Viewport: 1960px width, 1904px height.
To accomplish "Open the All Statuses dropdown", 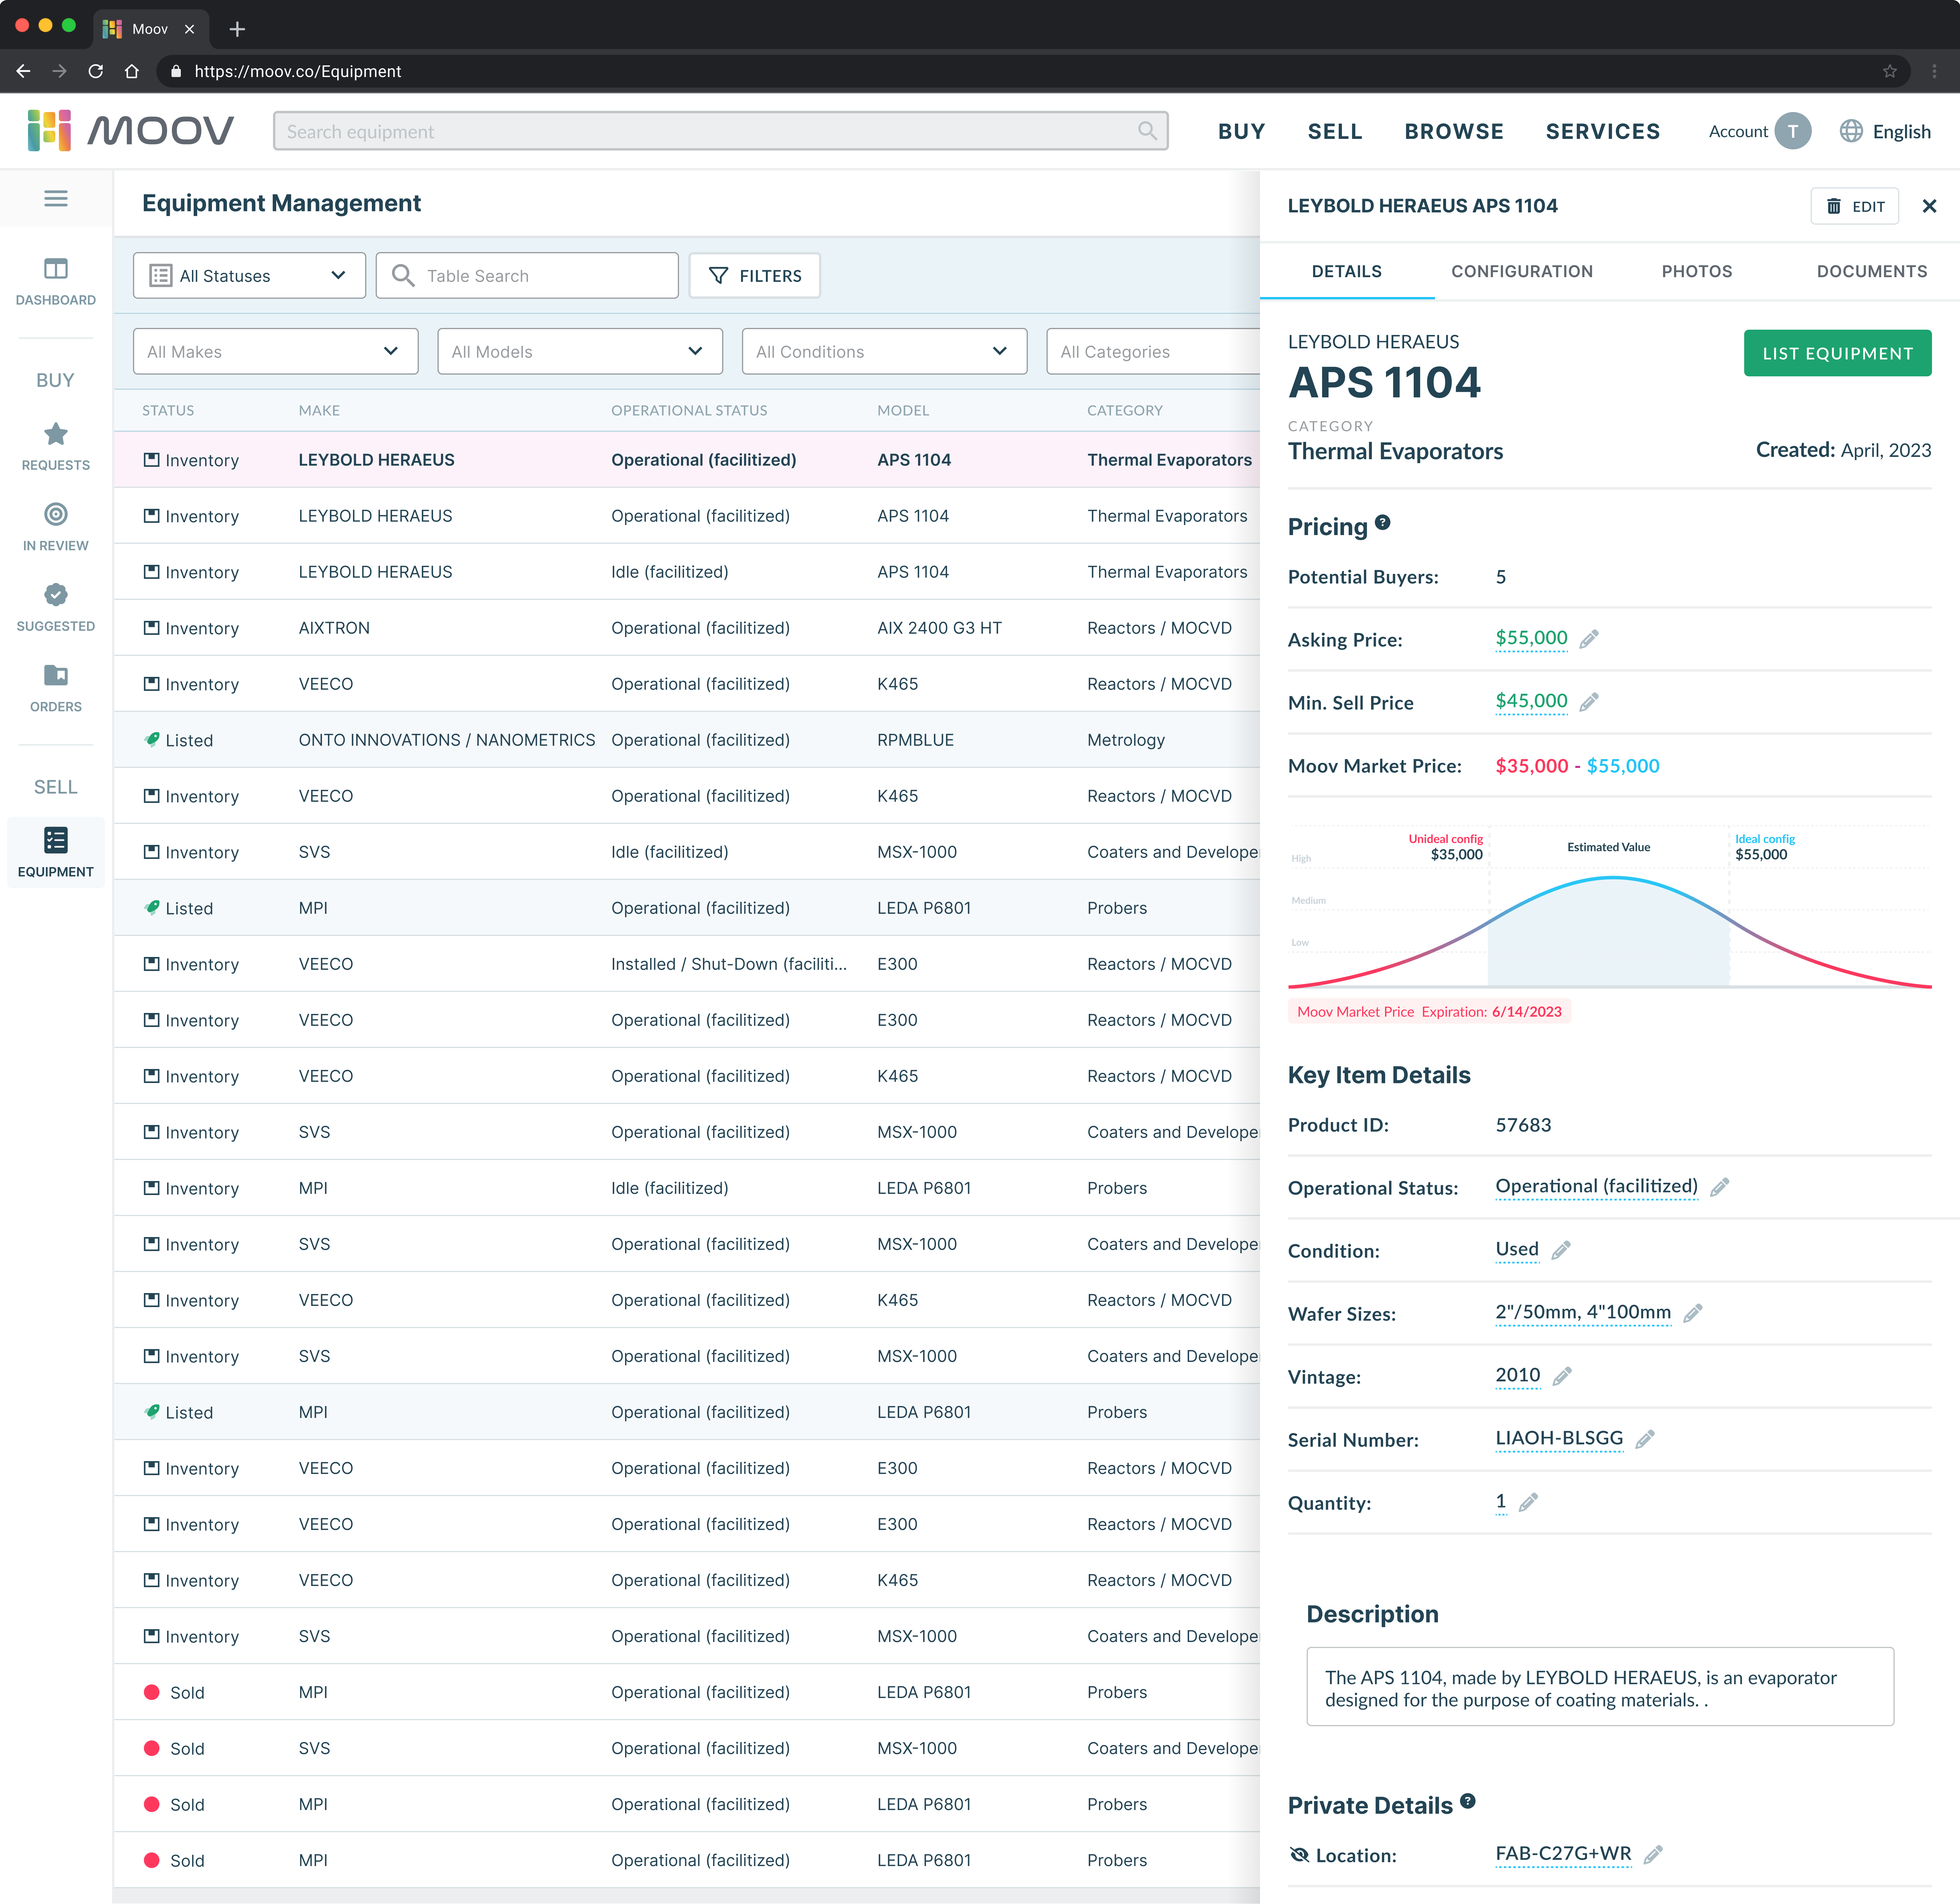I will [249, 275].
